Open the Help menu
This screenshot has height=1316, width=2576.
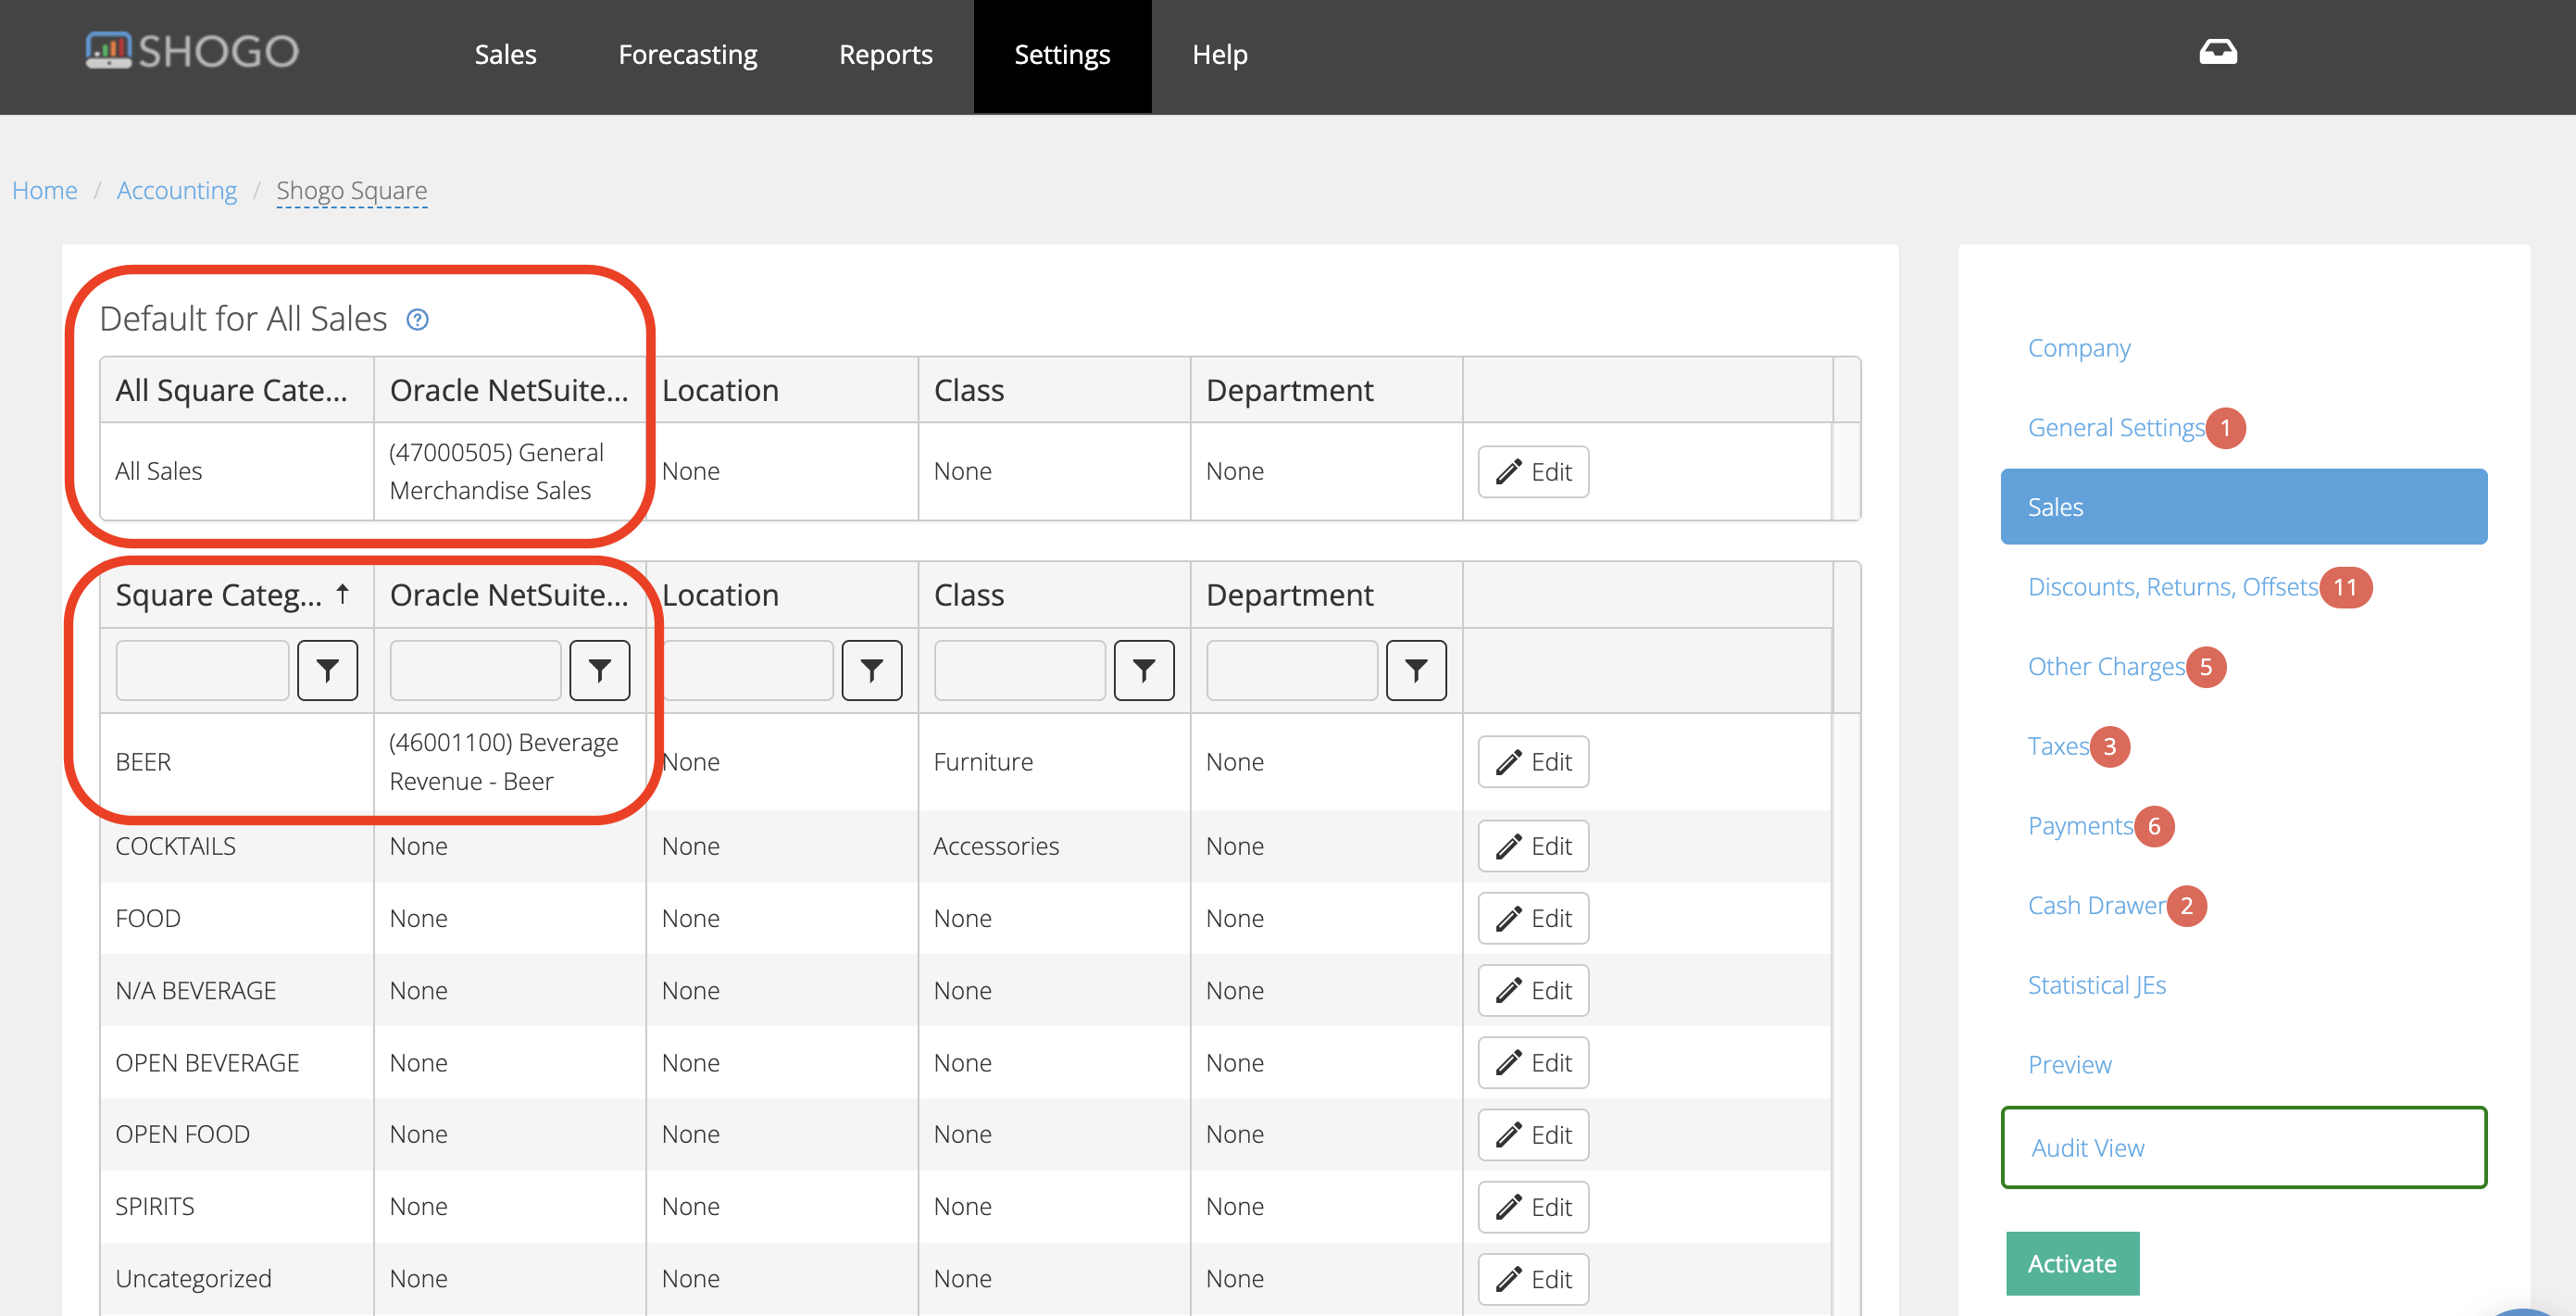pyautogui.click(x=1220, y=55)
